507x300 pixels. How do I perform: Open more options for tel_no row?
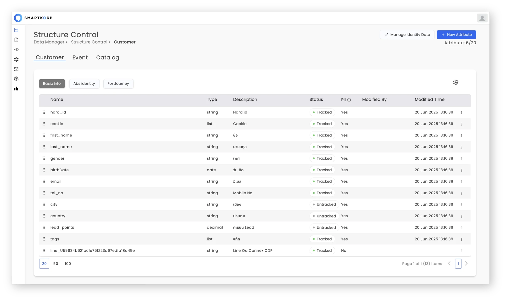(x=462, y=193)
